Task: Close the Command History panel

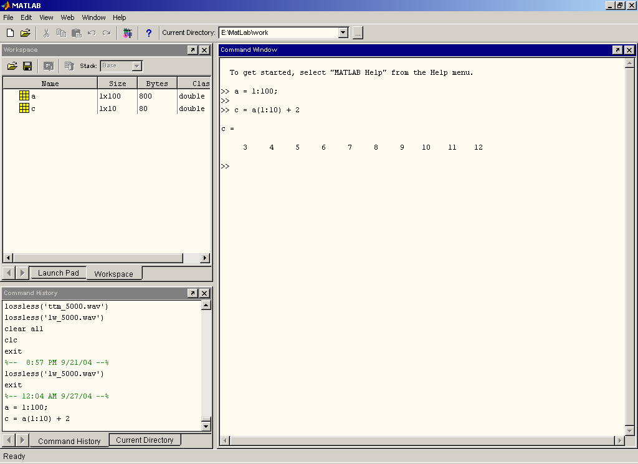Action: tap(204, 293)
